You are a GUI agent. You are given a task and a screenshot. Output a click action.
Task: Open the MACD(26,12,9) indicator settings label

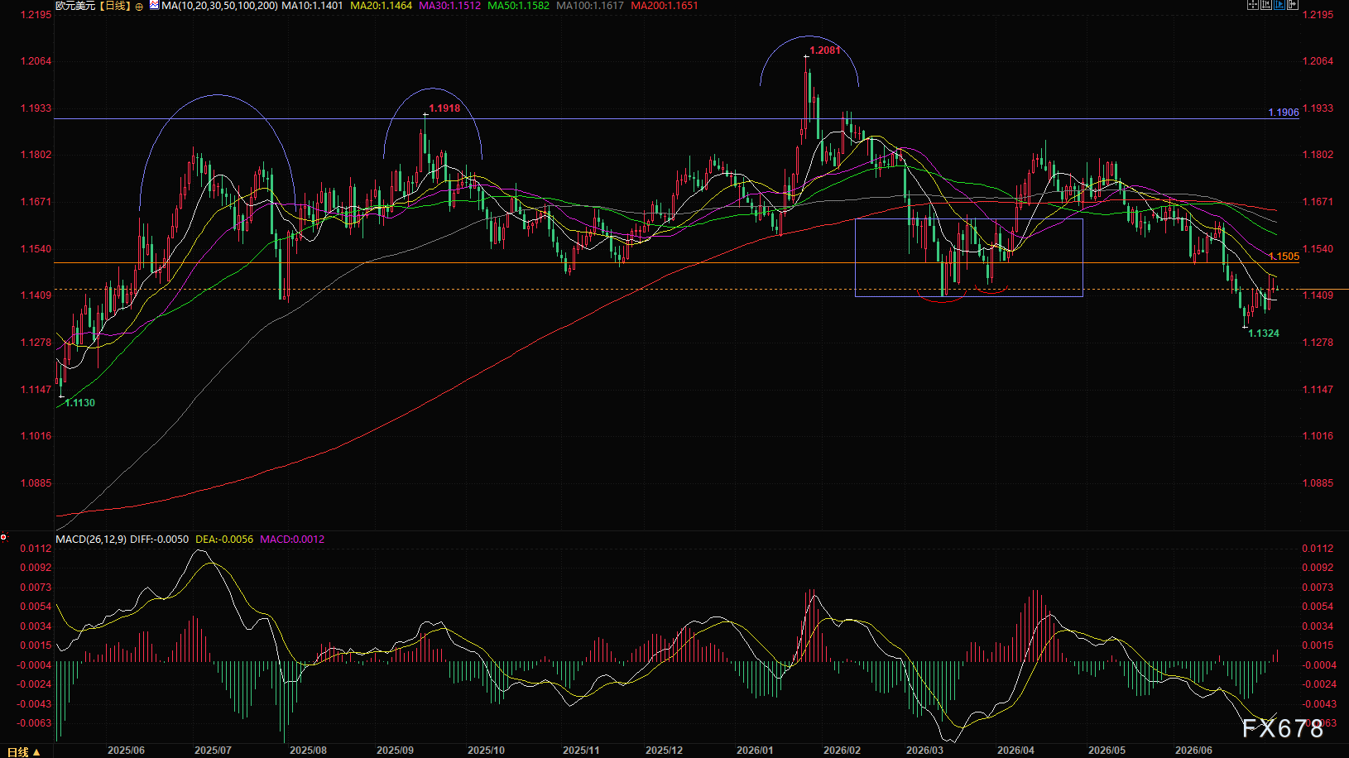pyautogui.click(x=91, y=540)
